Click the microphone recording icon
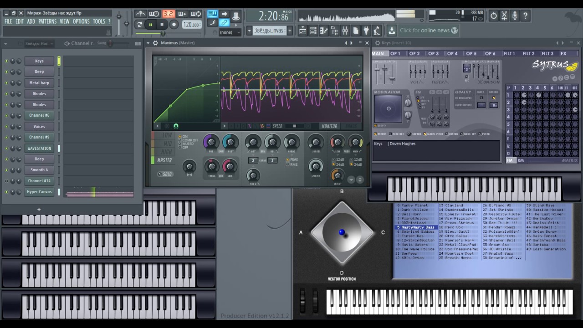Screen dimensions: 583x328 click(515, 16)
